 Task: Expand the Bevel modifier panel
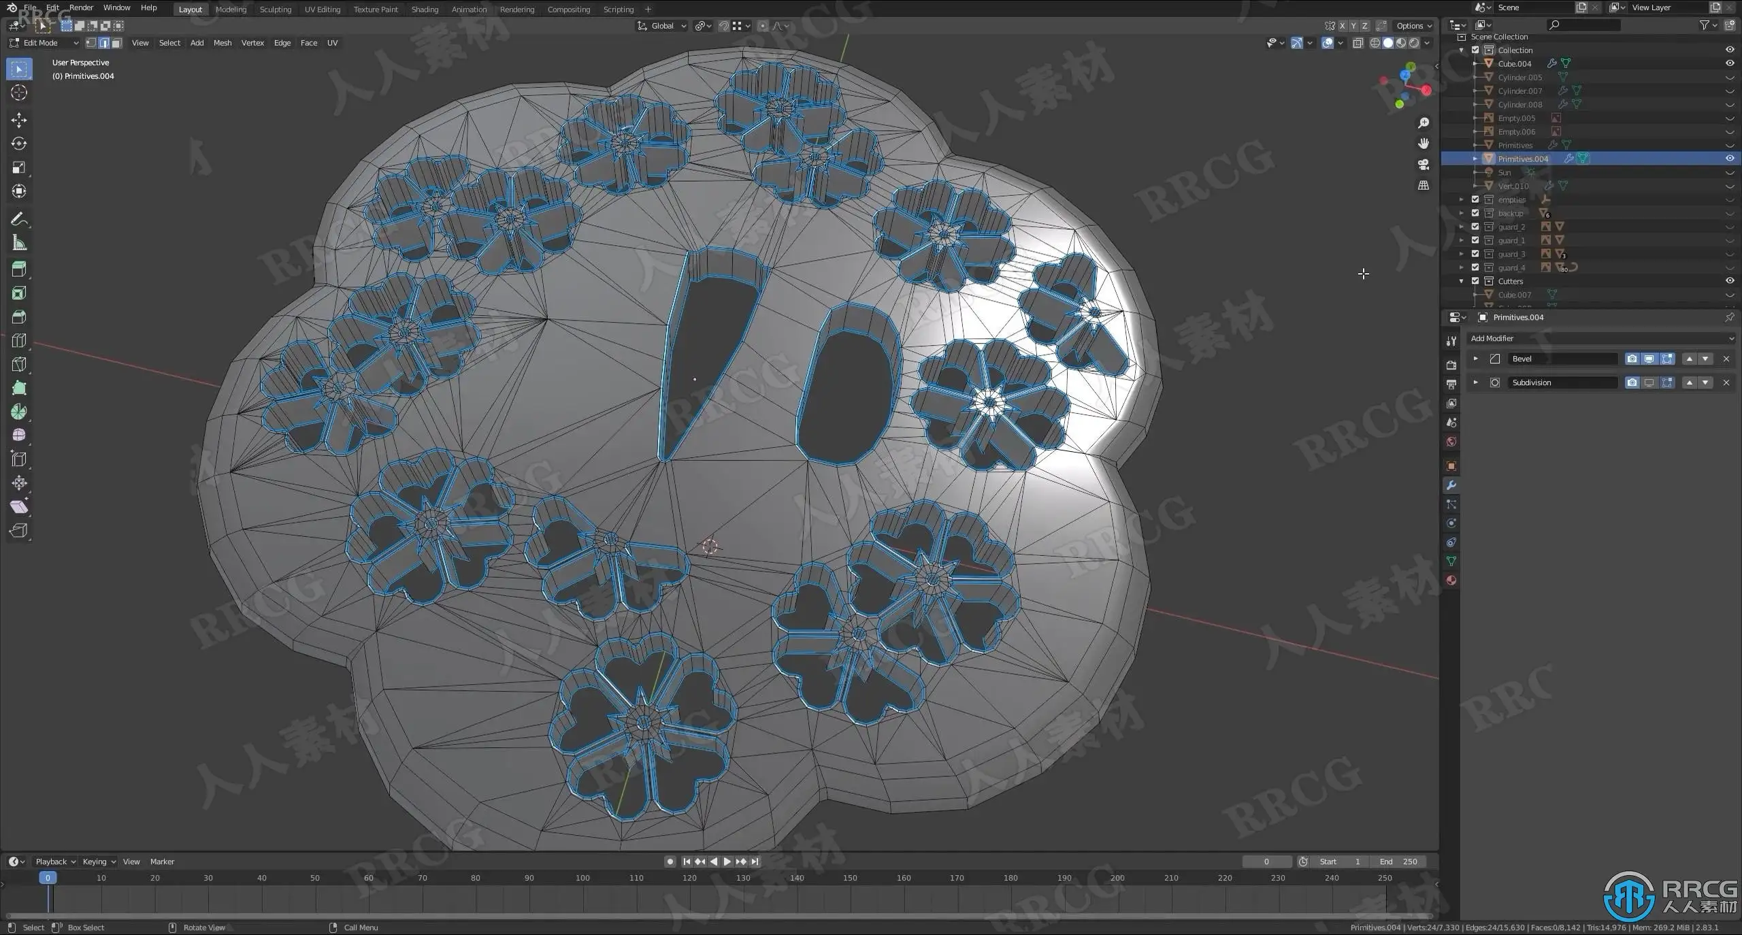(1475, 359)
